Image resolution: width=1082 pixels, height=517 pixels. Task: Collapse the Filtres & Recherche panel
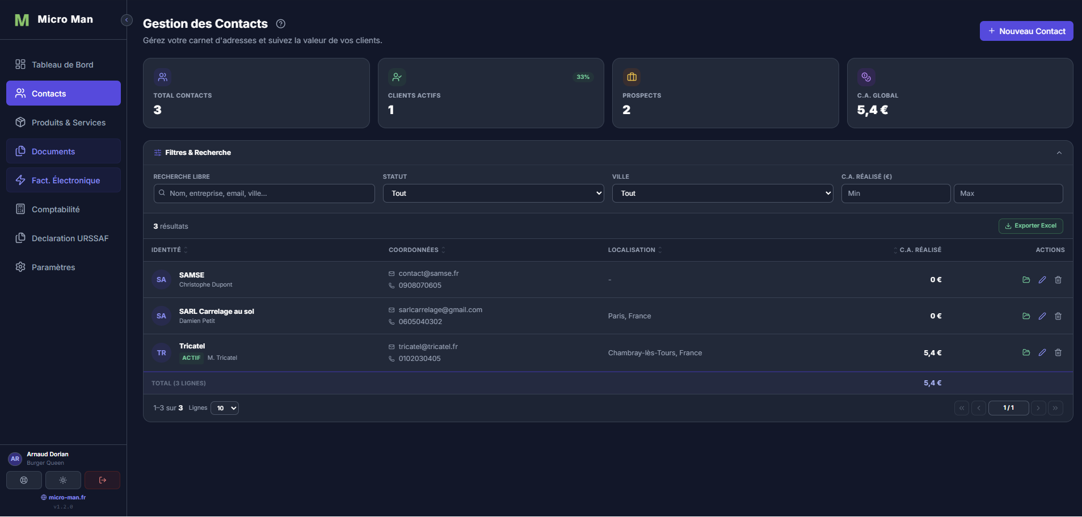pyautogui.click(x=1059, y=153)
